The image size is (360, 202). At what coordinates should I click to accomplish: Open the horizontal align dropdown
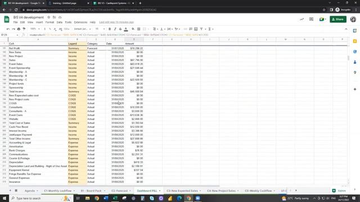coord(155,29)
